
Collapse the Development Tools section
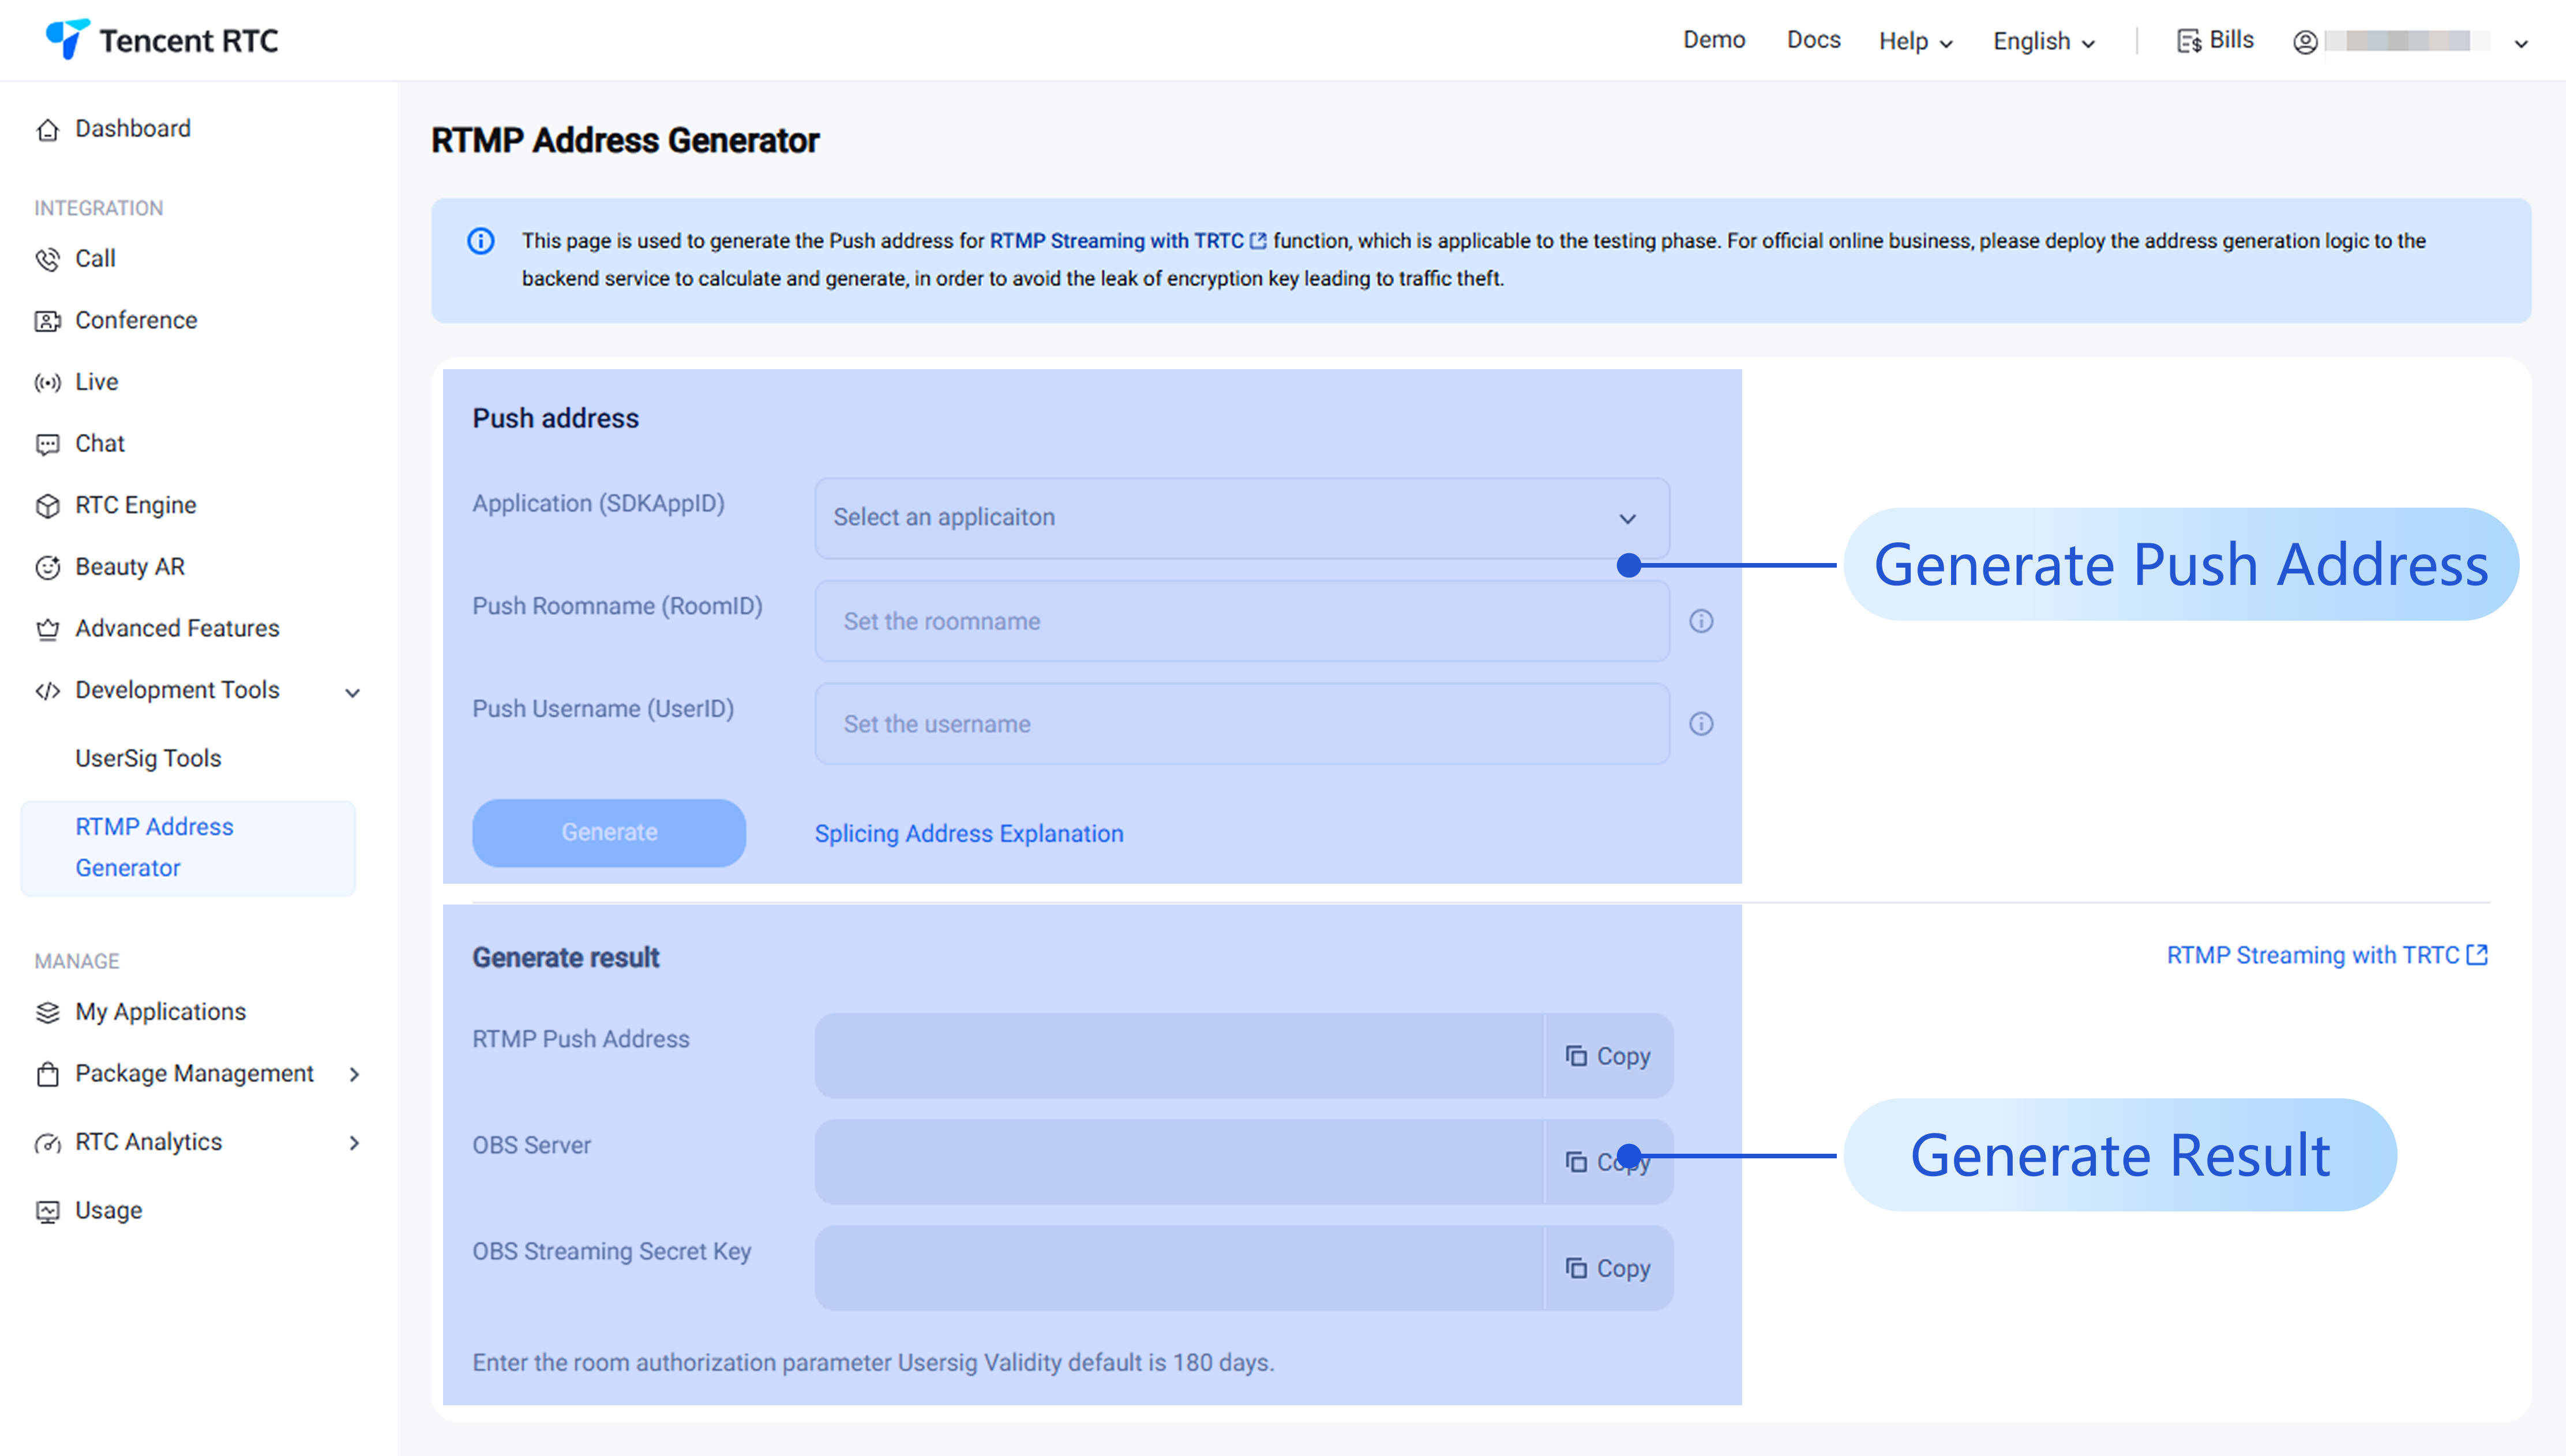point(352,692)
